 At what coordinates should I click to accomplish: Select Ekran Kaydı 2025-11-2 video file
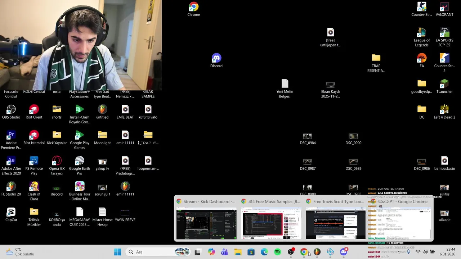(330, 89)
